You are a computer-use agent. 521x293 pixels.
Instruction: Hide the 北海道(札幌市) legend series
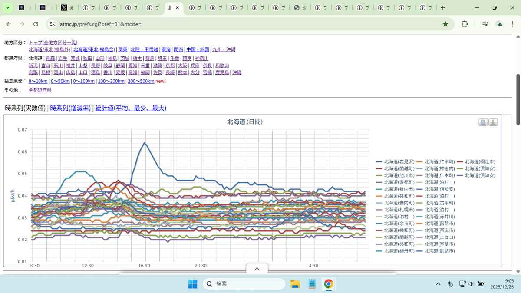pyautogui.click(x=396, y=210)
